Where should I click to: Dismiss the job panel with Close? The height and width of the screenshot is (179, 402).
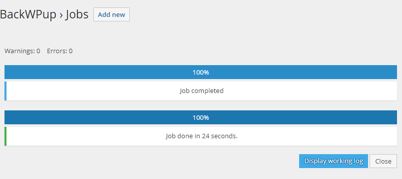(384, 161)
